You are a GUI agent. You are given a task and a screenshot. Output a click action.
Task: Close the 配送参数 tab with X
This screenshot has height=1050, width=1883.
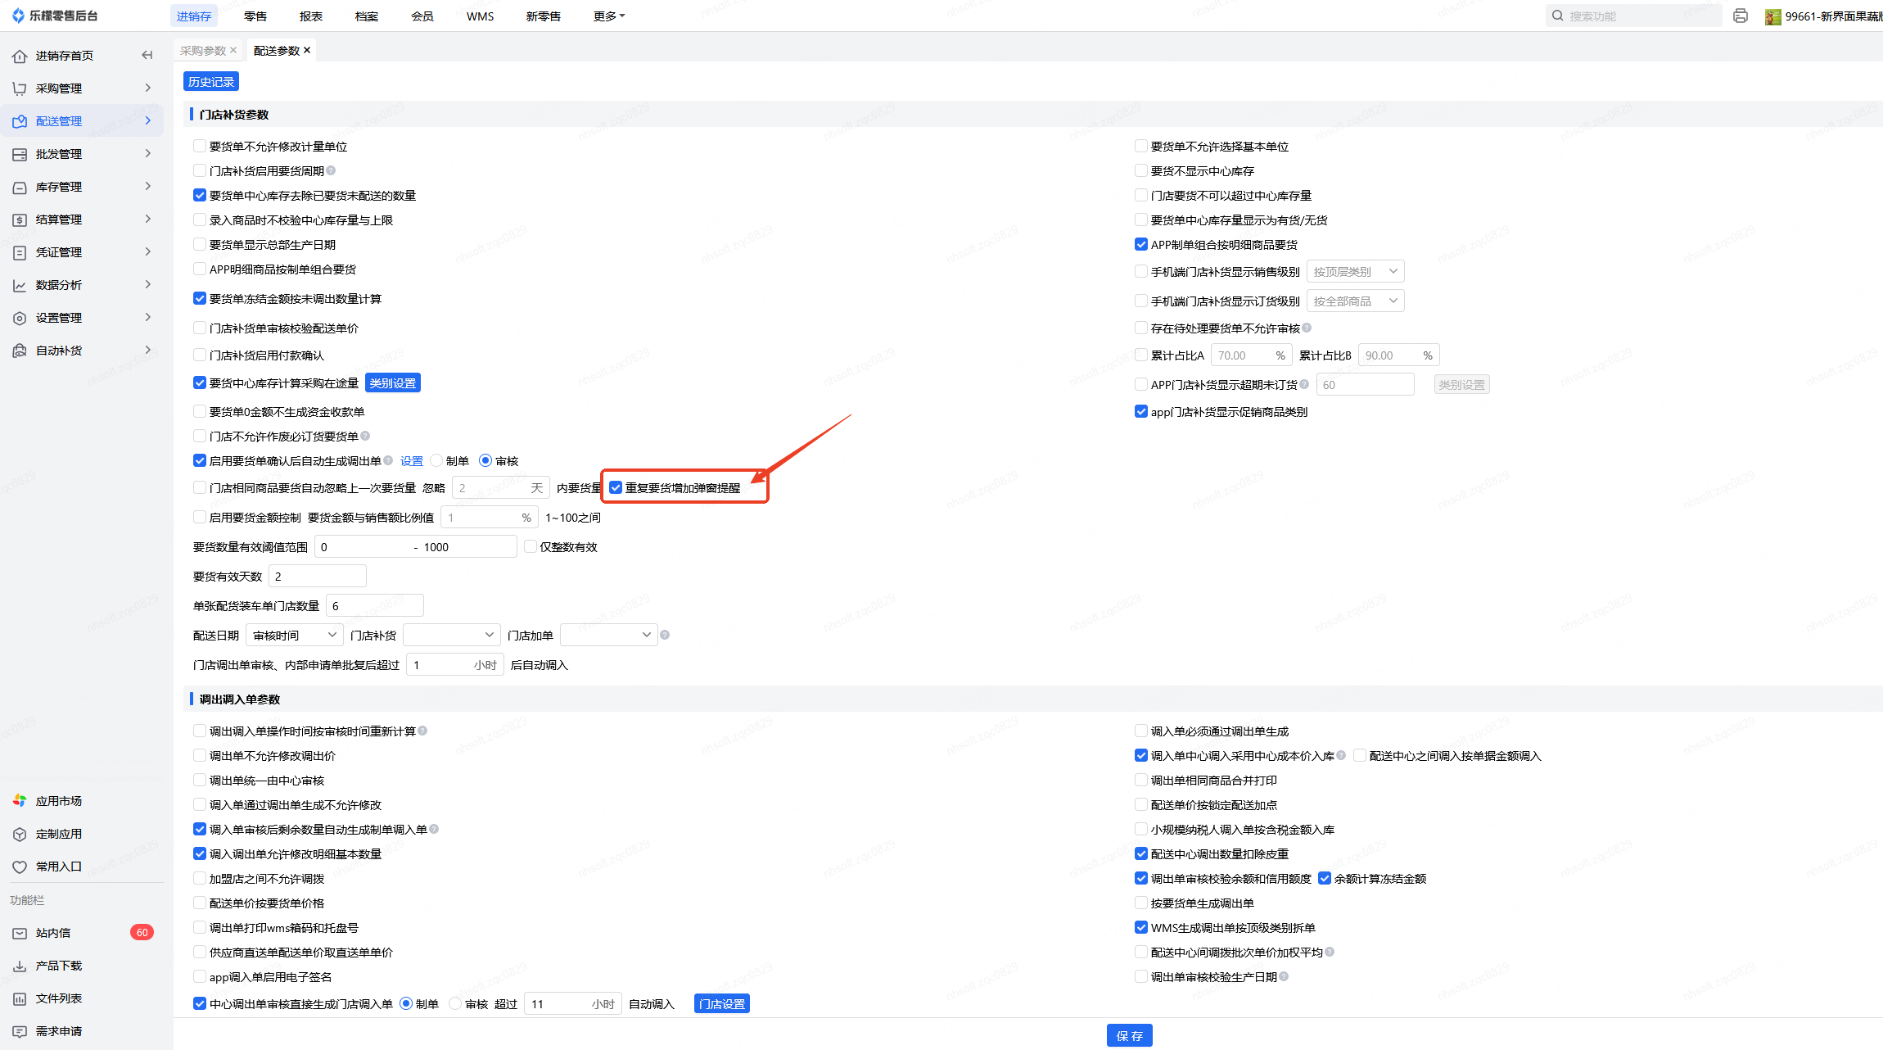click(307, 50)
